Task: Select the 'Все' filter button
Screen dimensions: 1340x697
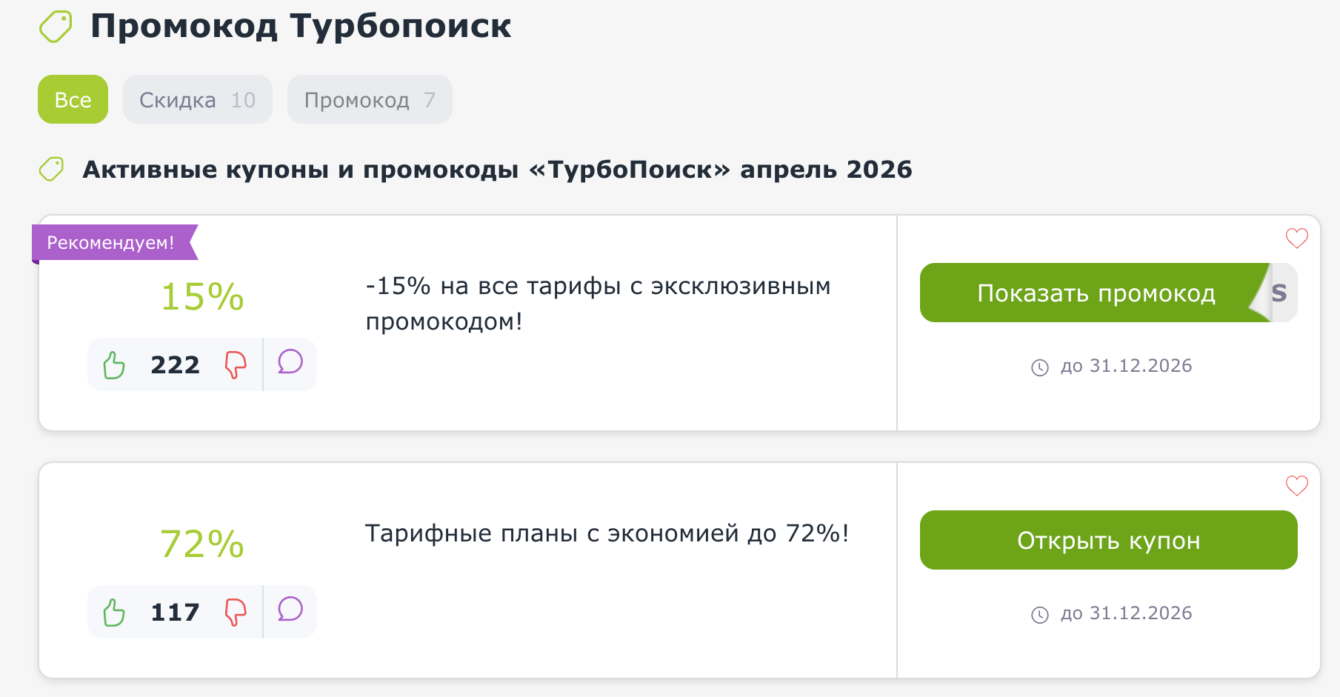Action: point(72,99)
